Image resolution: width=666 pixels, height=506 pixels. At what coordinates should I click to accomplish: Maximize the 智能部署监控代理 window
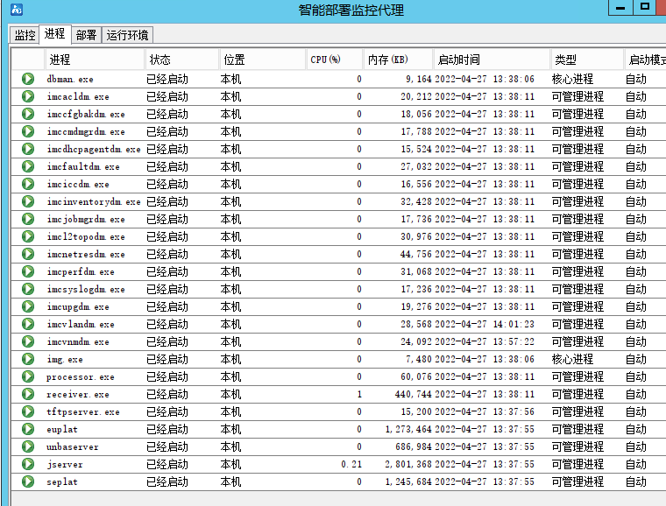pos(645,7)
